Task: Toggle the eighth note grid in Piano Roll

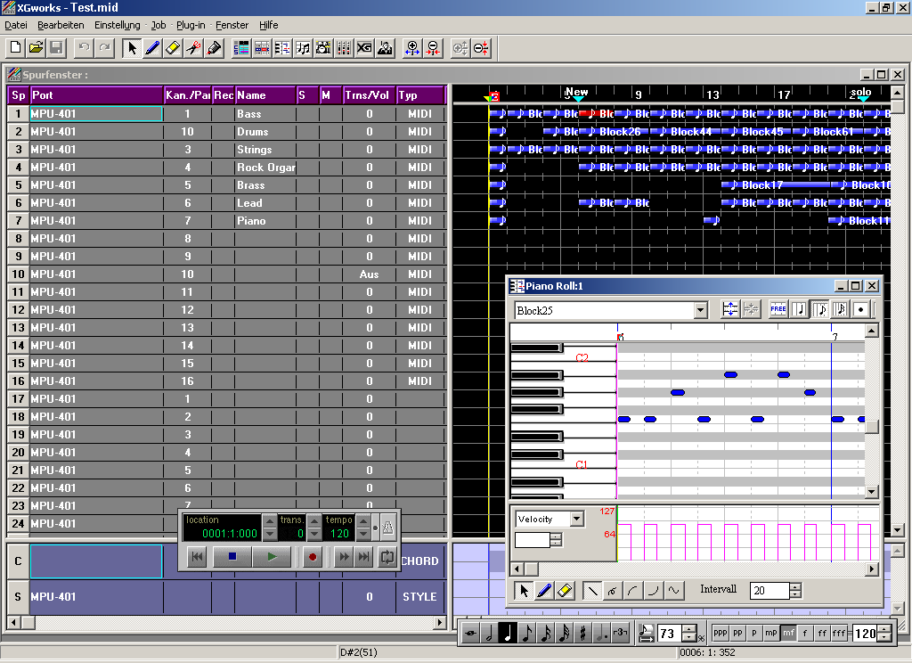Action: pos(820,310)
